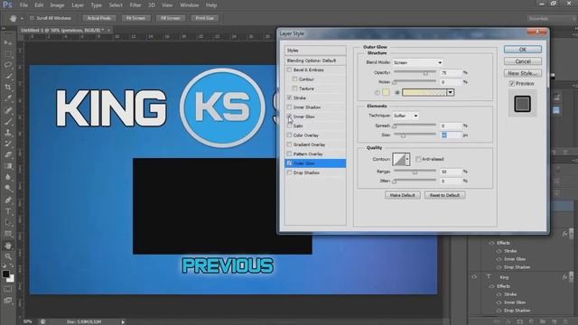Click the Photoshop Ps logo icon
The image size is (578, 325).
click(7, 5)
